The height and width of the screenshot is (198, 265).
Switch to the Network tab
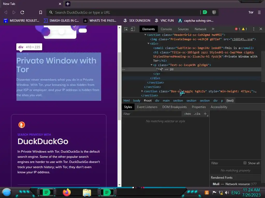pos(201,29)
